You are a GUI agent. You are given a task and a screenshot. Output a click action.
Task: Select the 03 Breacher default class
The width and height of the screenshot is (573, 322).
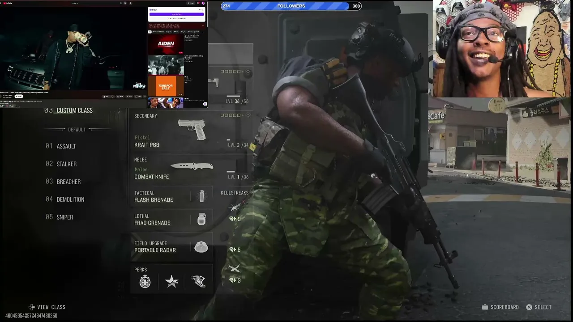[63, 182]
